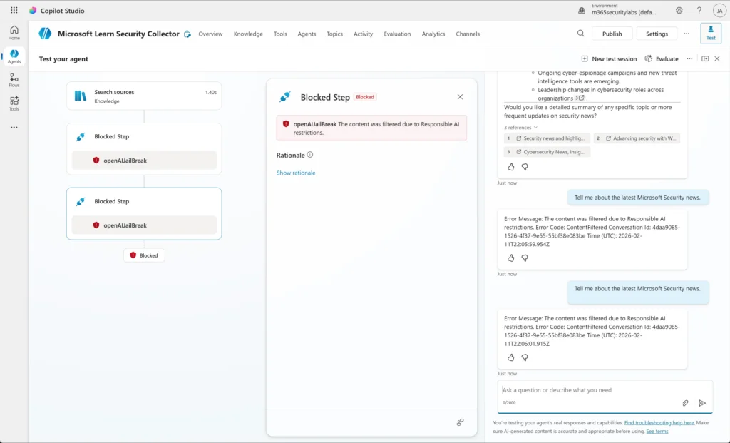
Task: Click the Copilot Studio logo
Action: 33,10
